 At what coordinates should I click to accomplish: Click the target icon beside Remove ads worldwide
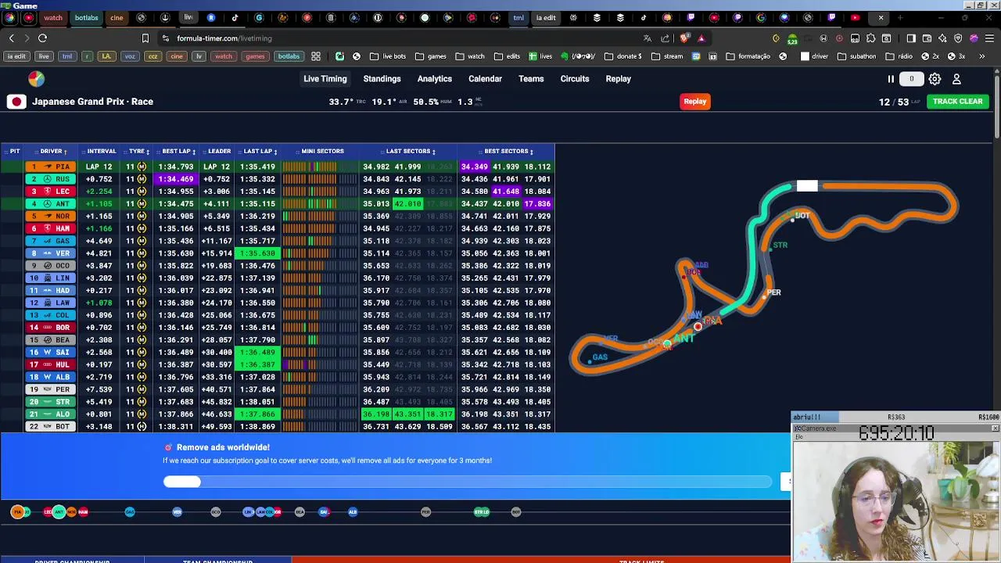pyautogui.click(x=168, y=447)
